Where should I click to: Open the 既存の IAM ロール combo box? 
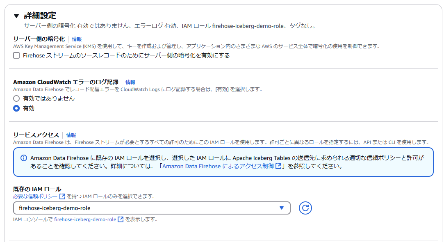(148, 208)
